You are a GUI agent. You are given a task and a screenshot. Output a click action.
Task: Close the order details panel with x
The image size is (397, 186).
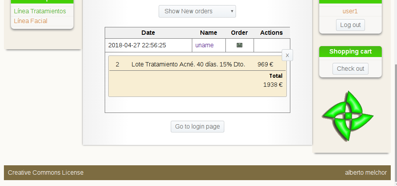pyautogui.click(x=287, y=55)
